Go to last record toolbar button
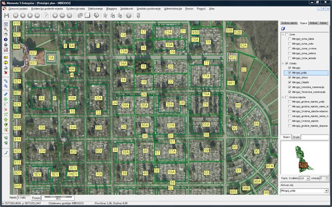The height and width of the screenshot is (207, 332). click(37, 16)
